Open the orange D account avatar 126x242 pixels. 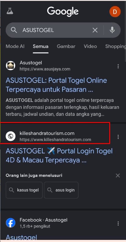coord(115,12)
